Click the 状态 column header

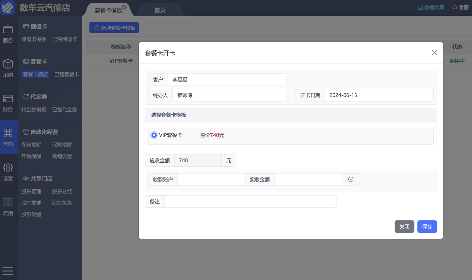457,47
